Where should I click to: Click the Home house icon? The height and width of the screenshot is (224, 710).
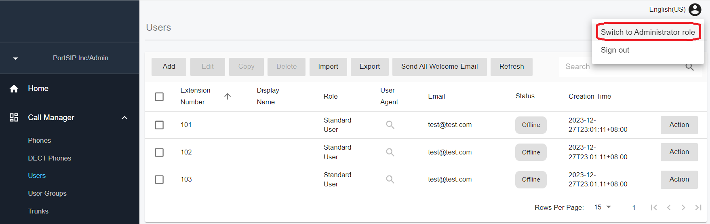coord(14,89)
